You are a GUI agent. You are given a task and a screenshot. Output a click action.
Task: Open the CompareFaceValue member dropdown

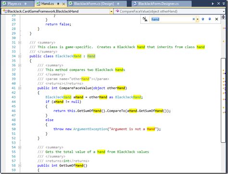pyautogui.click(x=170, y=11)
